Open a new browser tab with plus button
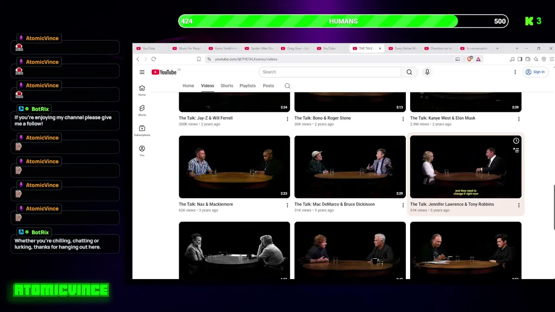555x312 pixels. coord(497,49)
